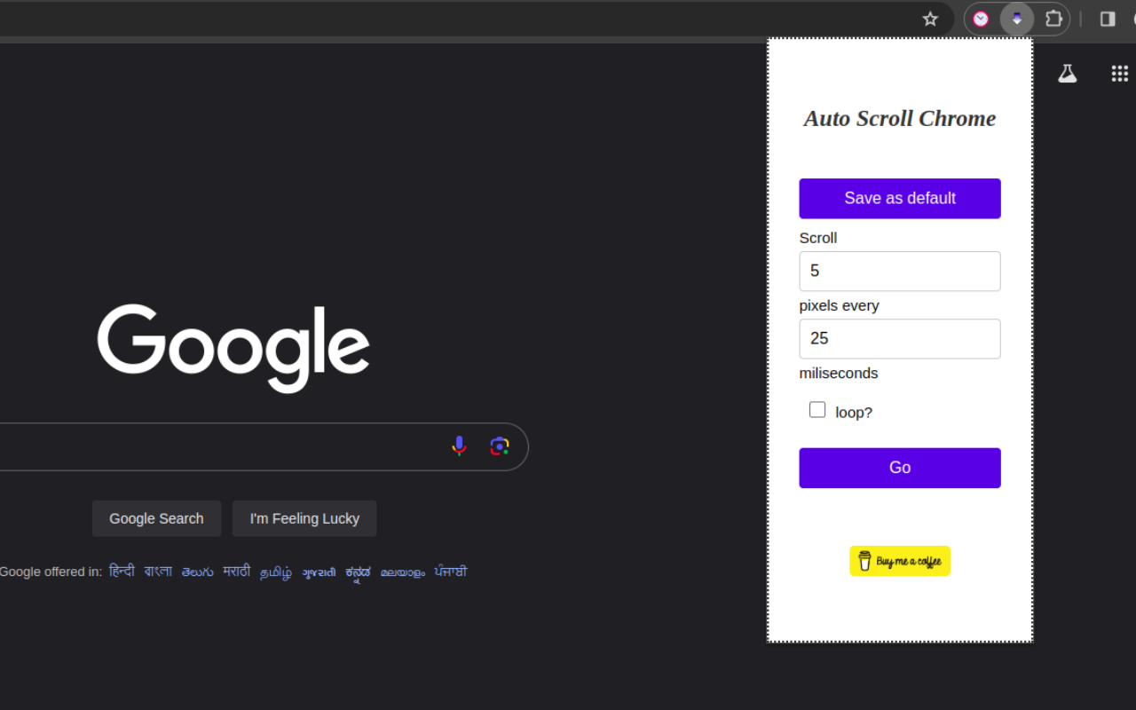Bookmark this page with the star icon
1136x710 pixels.
[930, 19]
